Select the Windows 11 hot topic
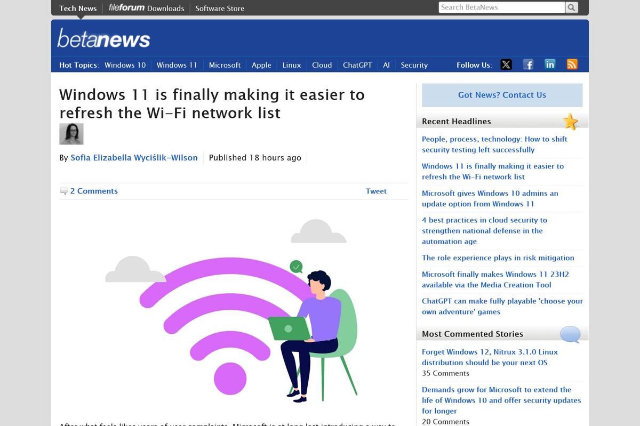The height and width of the screenshot is (426, 640). coord(177,65)
